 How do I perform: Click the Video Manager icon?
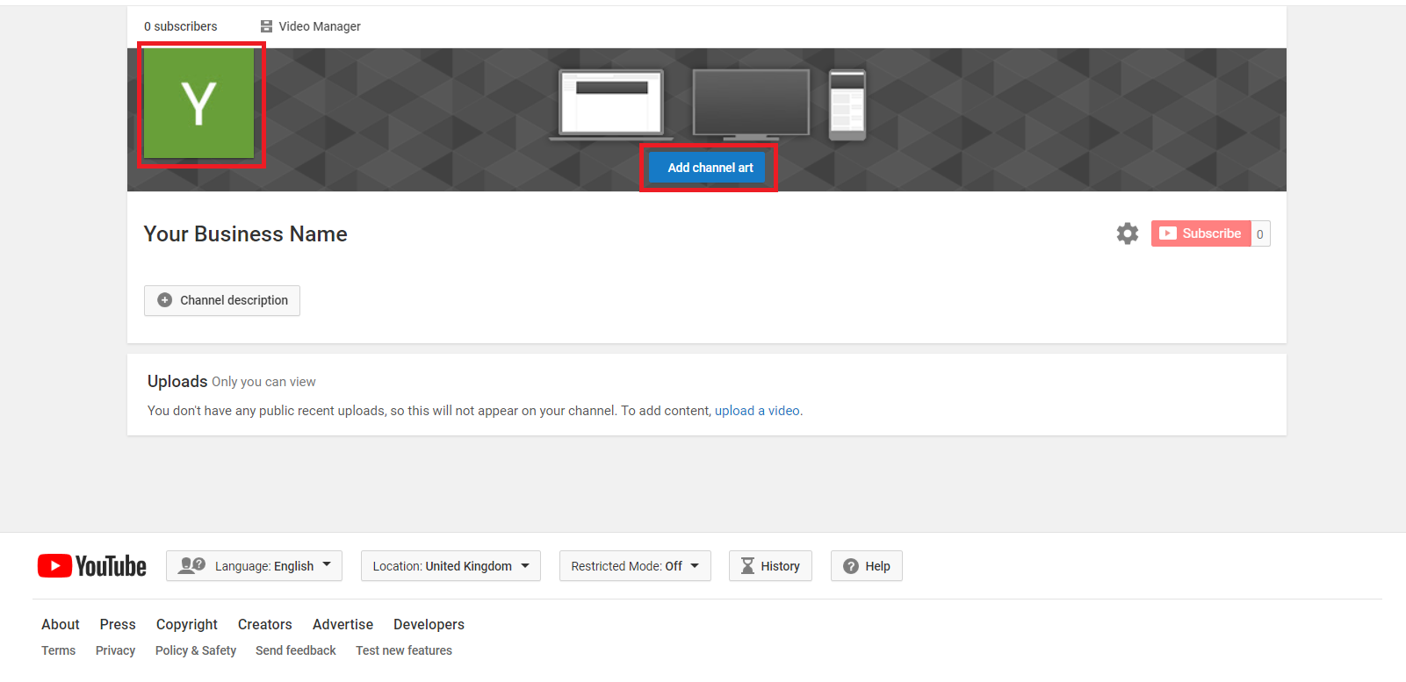(266, 26)
